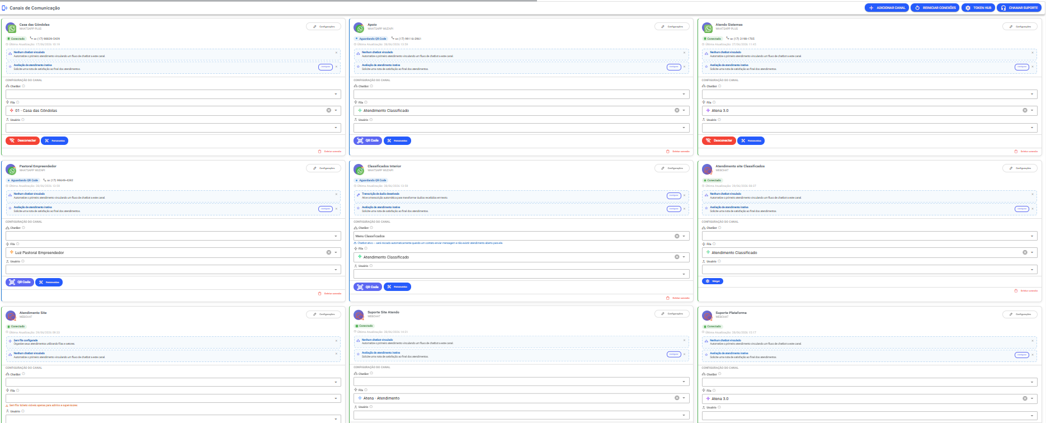Screen dimensions: 1046x423
Task: Click the trash icon to delete Casa das Gôndolas
Action: (x=320, y=151)
